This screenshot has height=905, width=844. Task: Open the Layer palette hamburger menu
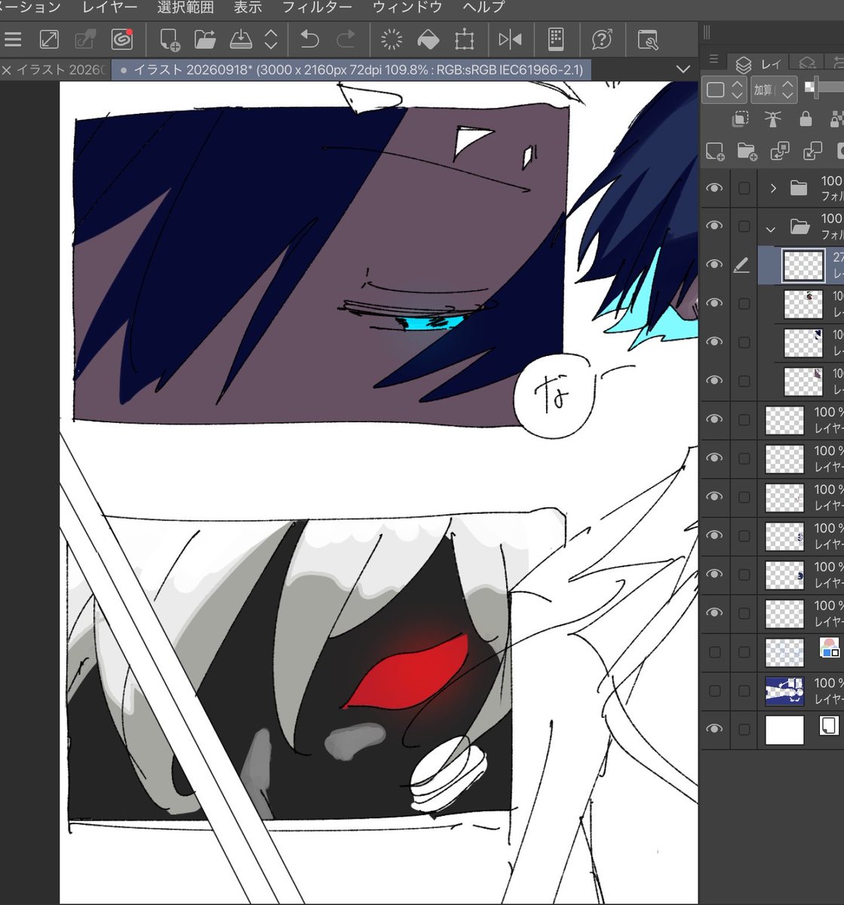pyautogui.click(x=714, y=60)
